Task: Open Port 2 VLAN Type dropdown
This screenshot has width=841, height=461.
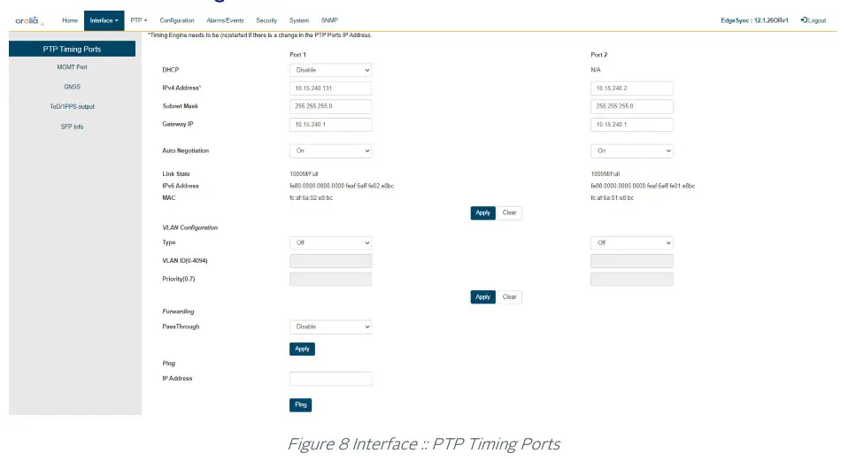Action: pos(632,242)
